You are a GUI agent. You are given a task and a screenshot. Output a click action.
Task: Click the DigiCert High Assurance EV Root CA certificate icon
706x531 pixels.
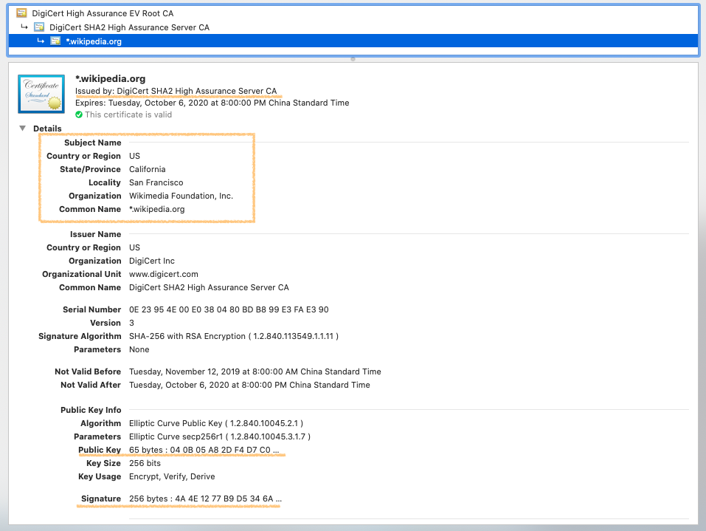point(21,13)
